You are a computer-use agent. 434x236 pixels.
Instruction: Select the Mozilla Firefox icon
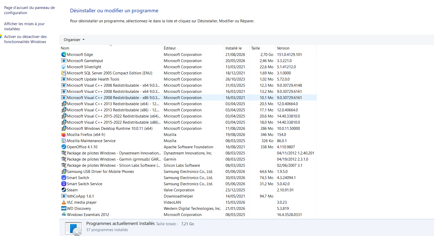coord(64,134)
